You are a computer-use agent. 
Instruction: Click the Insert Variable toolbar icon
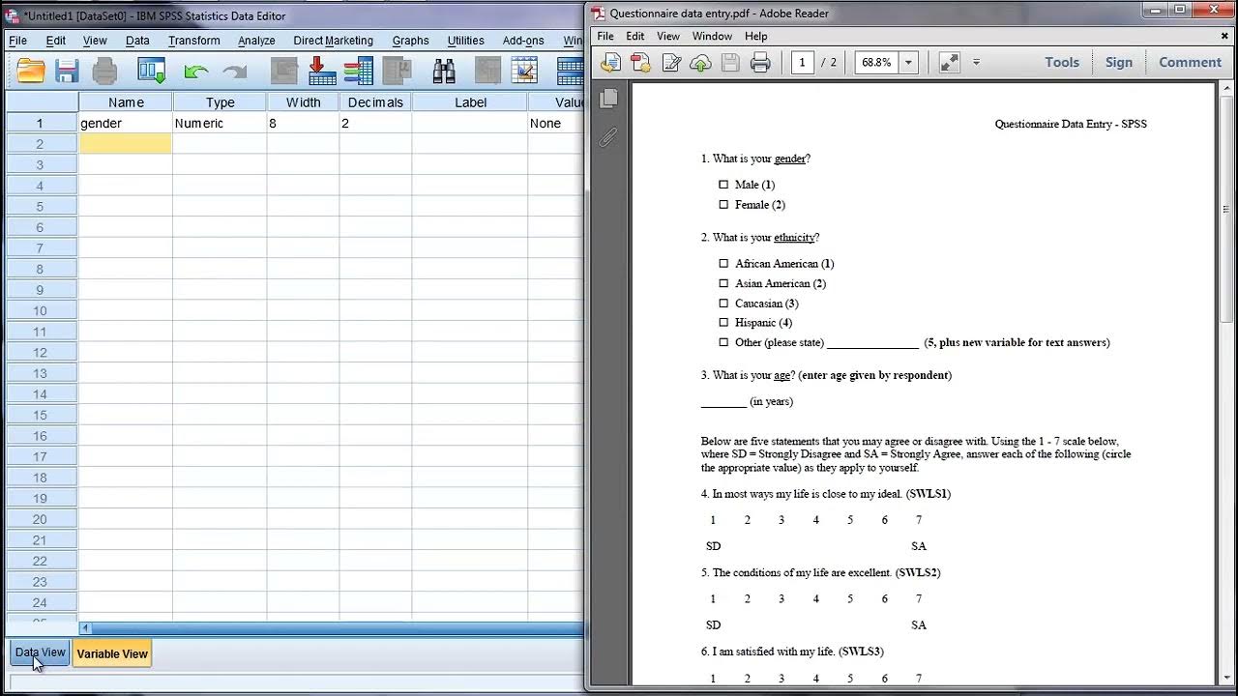click(524, 71)
